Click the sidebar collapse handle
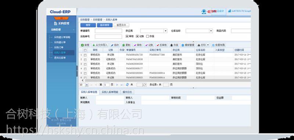Image resolution: width=294 pixels, height=140 pixels. (x=77, y=71)
